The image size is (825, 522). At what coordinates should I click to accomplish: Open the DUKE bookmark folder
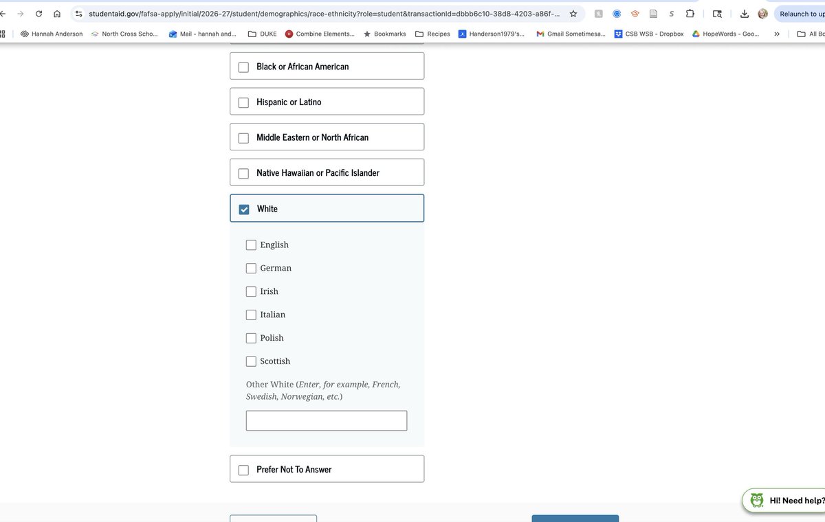(x=262, y=34)
